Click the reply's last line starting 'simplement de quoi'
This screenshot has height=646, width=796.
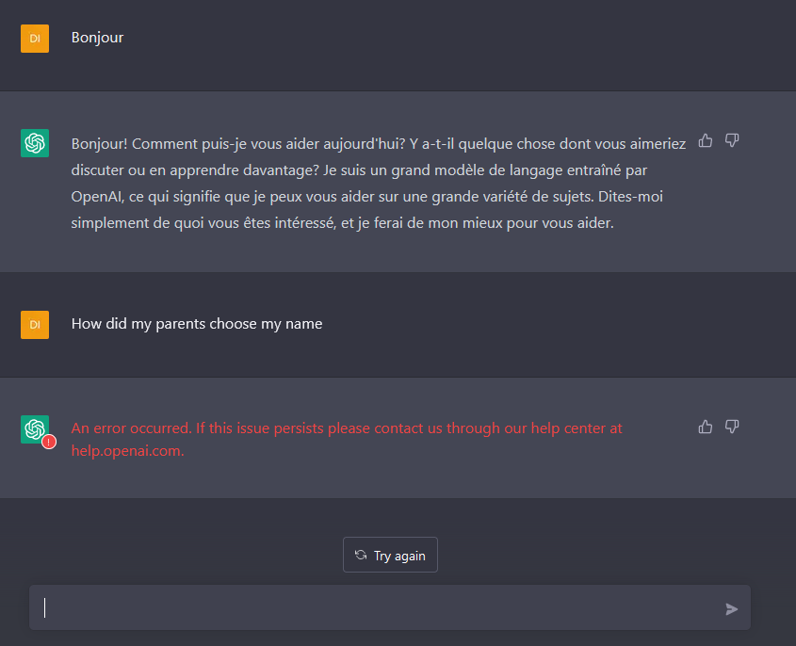click(x=342, y=223)
